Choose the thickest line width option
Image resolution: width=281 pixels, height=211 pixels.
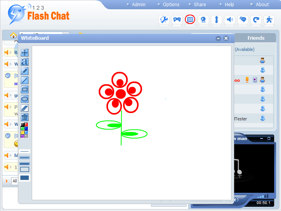click(24, 164)
